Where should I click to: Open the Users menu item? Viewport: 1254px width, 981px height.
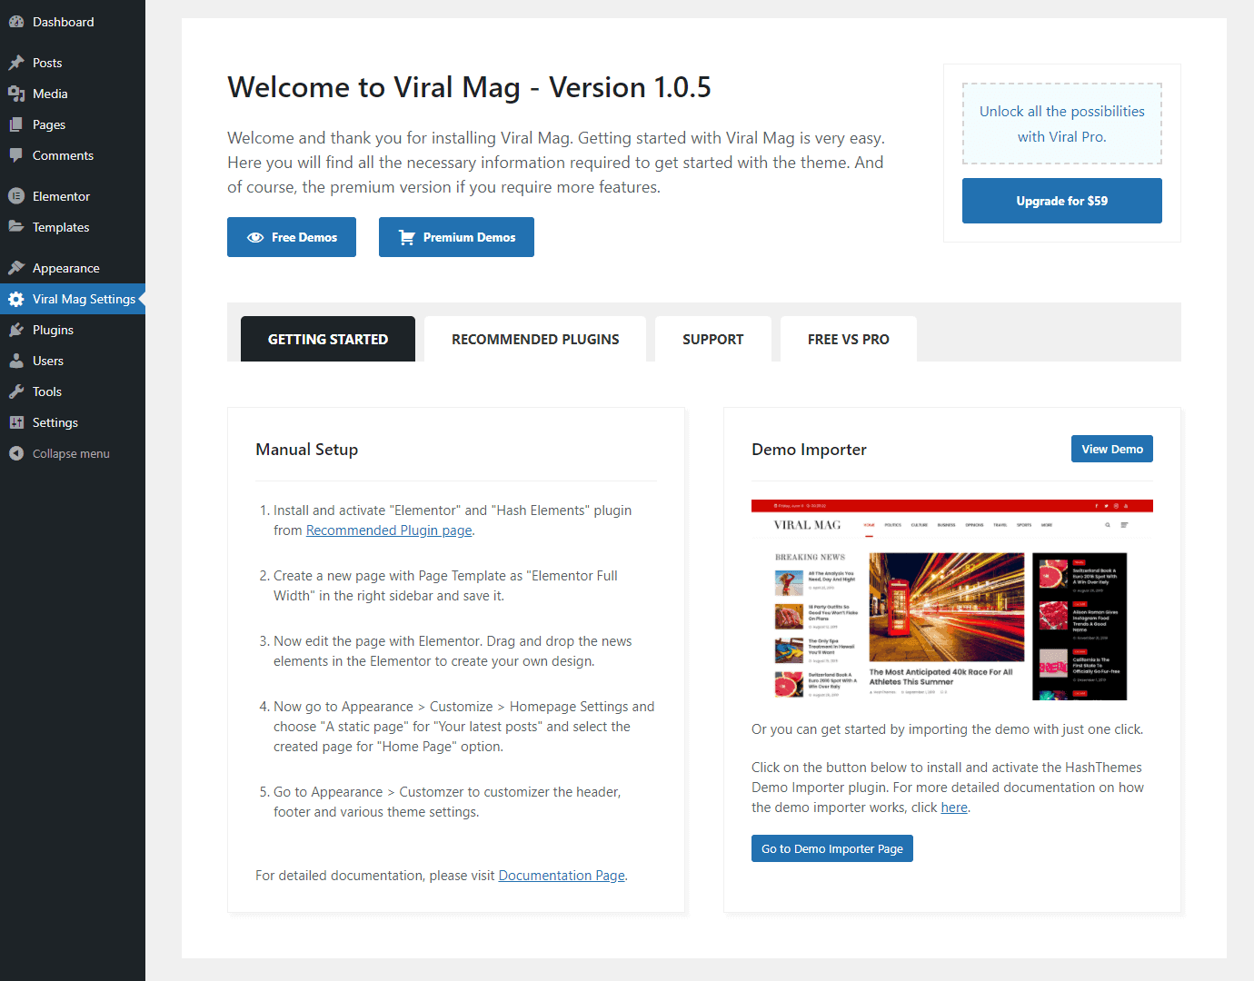pyautogui.click(x=73, y=361)
